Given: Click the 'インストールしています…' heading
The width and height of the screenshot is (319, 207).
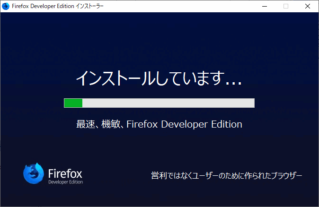Looking at the screenshot, I should click(159, 78).
